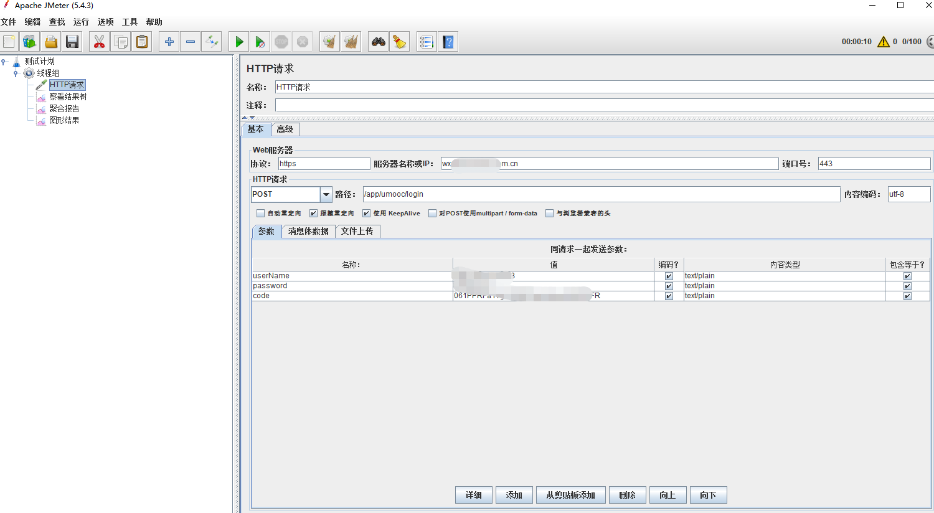Viewport: 934px width, 513px height.
Task: Open the Help book icon
Action: (448, 42)
